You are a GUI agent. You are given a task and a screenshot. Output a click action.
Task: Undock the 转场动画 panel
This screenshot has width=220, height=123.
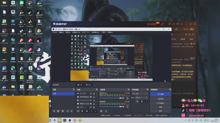147,90
